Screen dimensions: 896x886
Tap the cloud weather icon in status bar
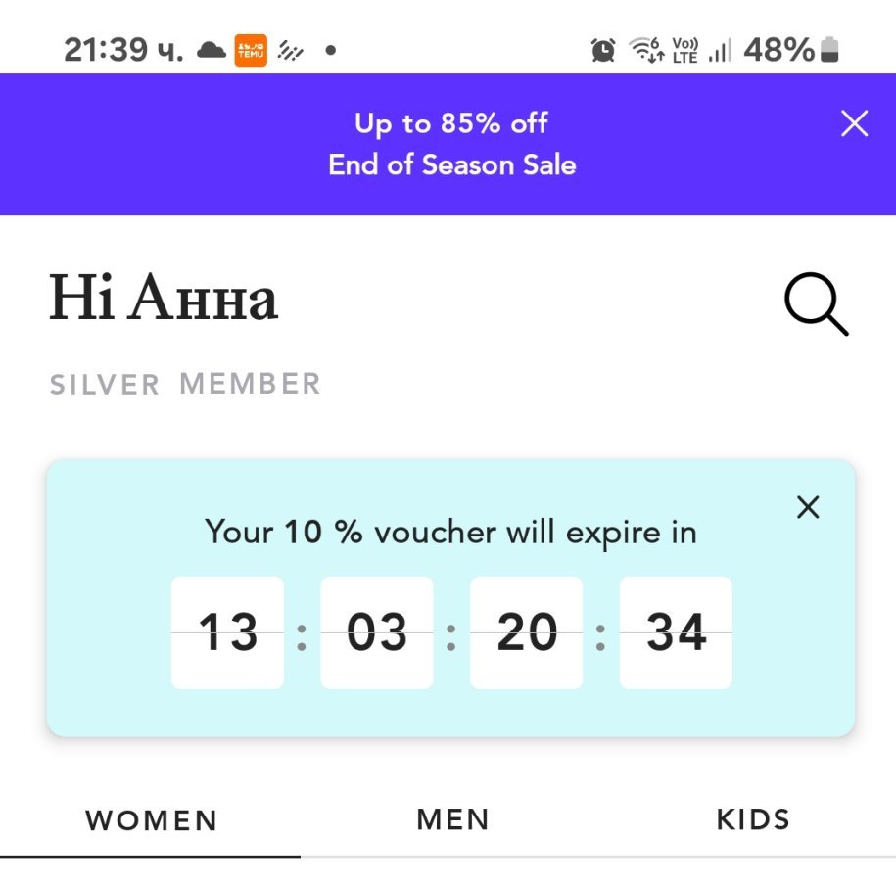click(x=211, y=50)
